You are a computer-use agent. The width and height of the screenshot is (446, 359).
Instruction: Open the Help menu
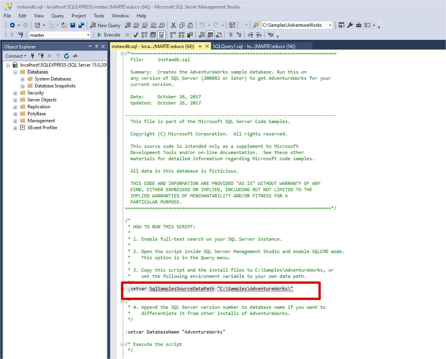[141, 16]
